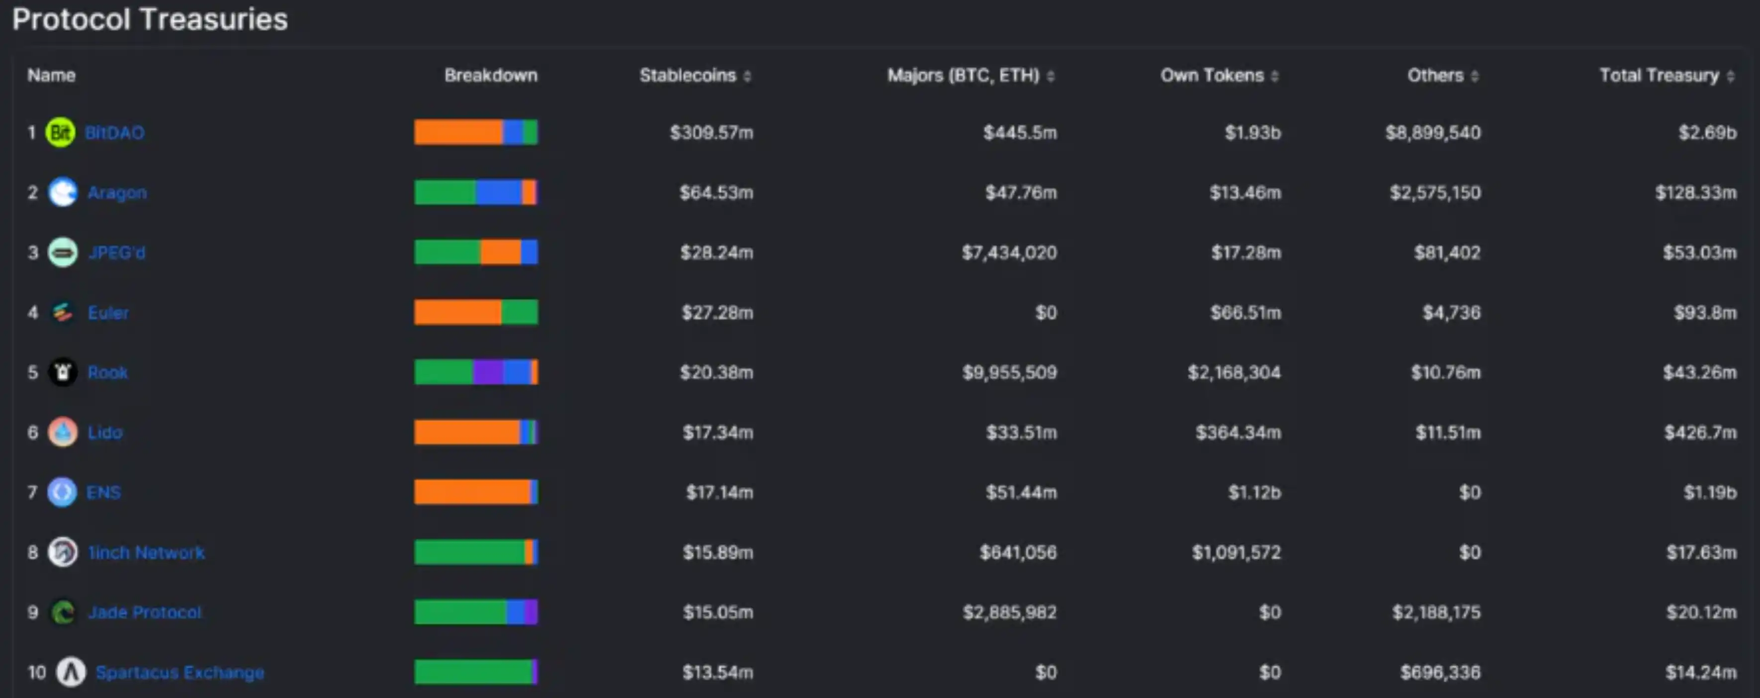Click the Rook logo icon
1760x698 pixels.
pyautogui.click(x=62, y=372)
